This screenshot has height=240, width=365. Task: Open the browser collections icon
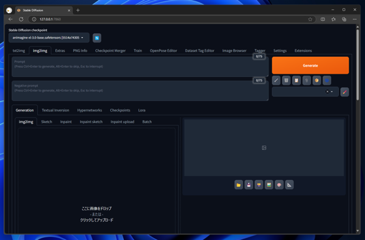344,19
